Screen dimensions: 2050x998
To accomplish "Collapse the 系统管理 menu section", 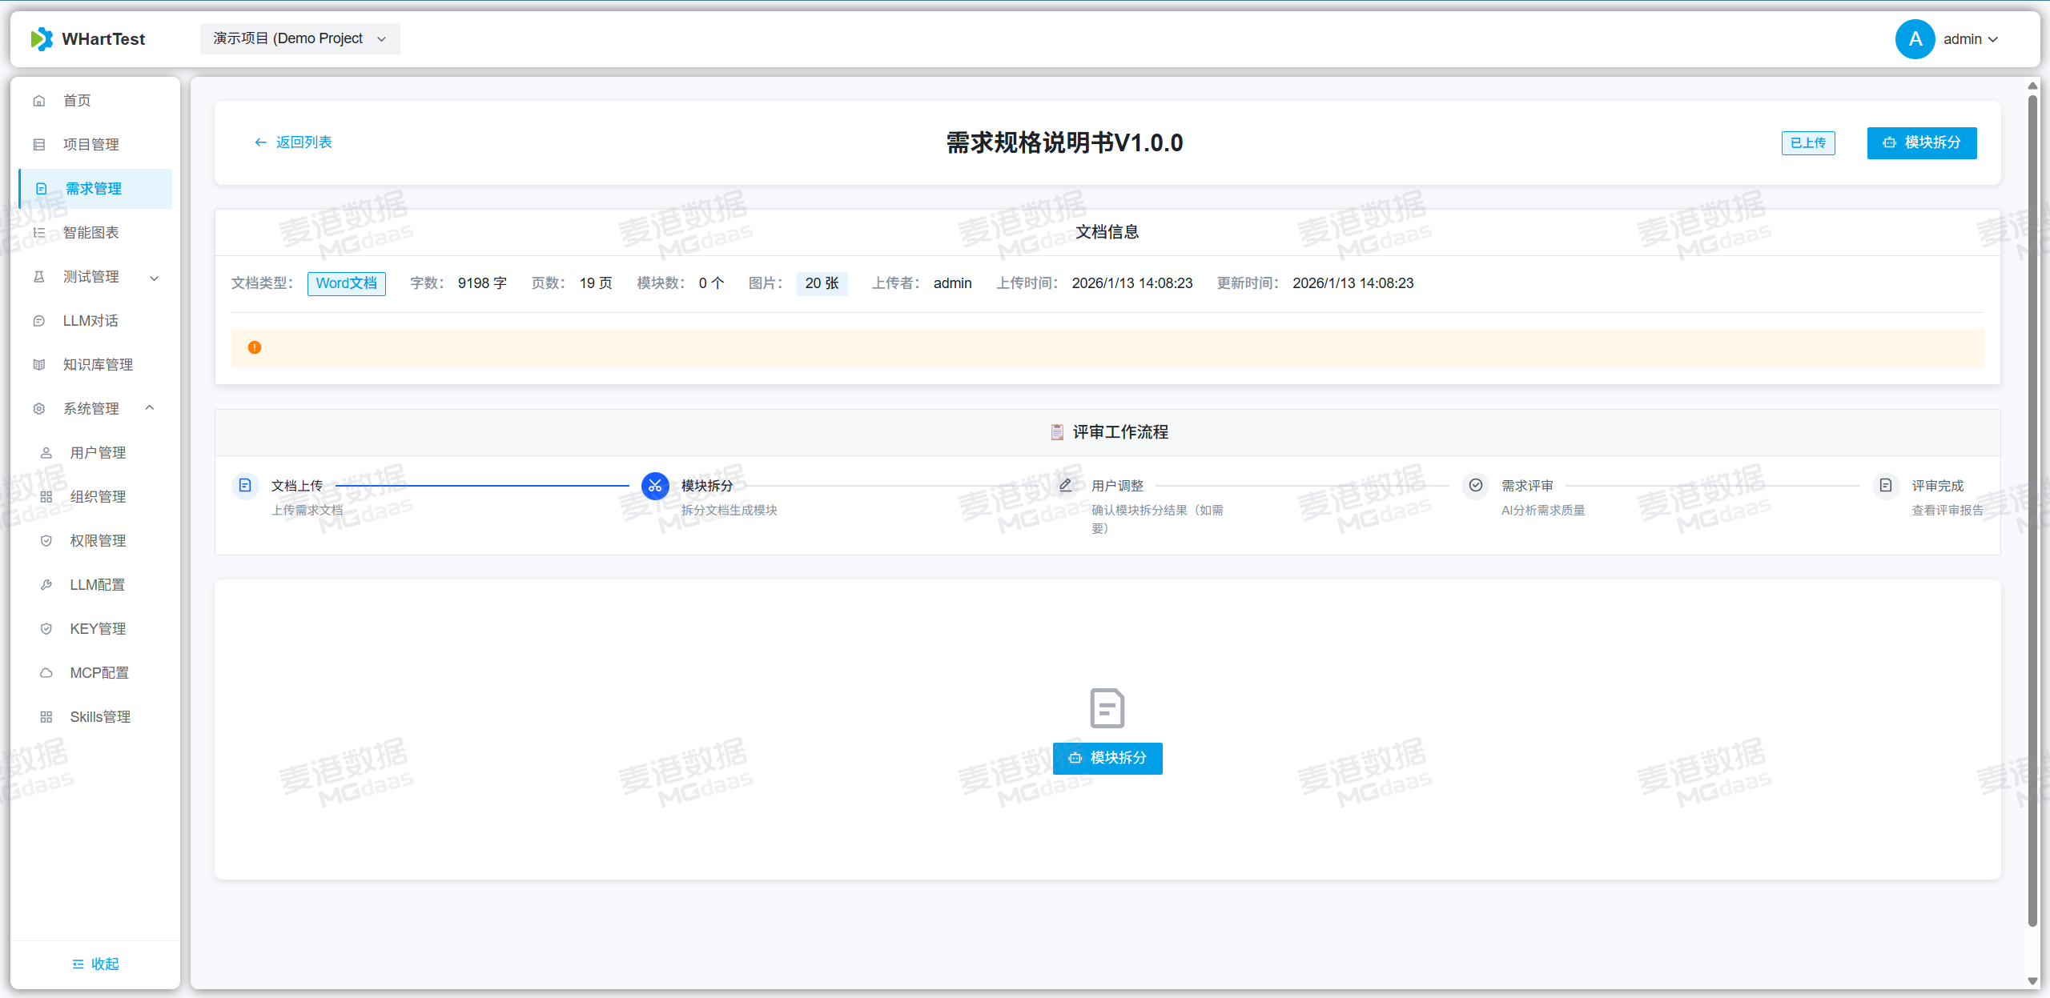I will coord(150,408).
